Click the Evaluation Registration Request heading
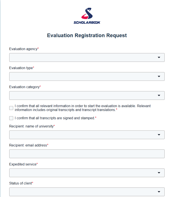 (87, 35)
